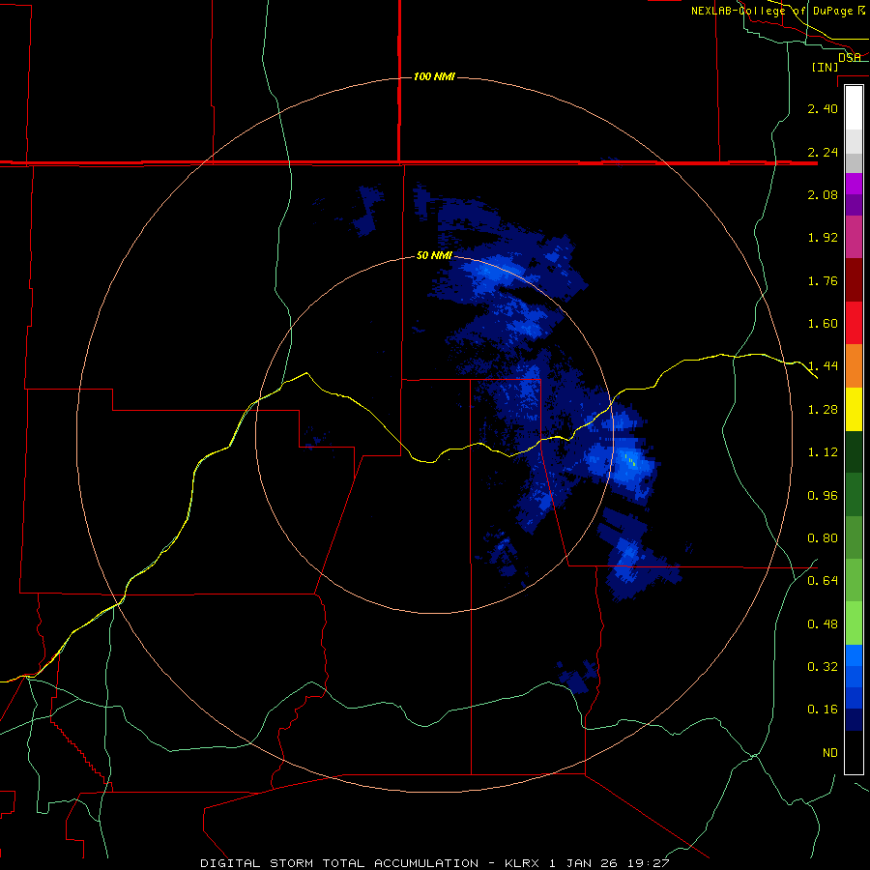Click the KLRX station identifier in the caption
This screenshot has width=870, height=870.
[523, 863]
